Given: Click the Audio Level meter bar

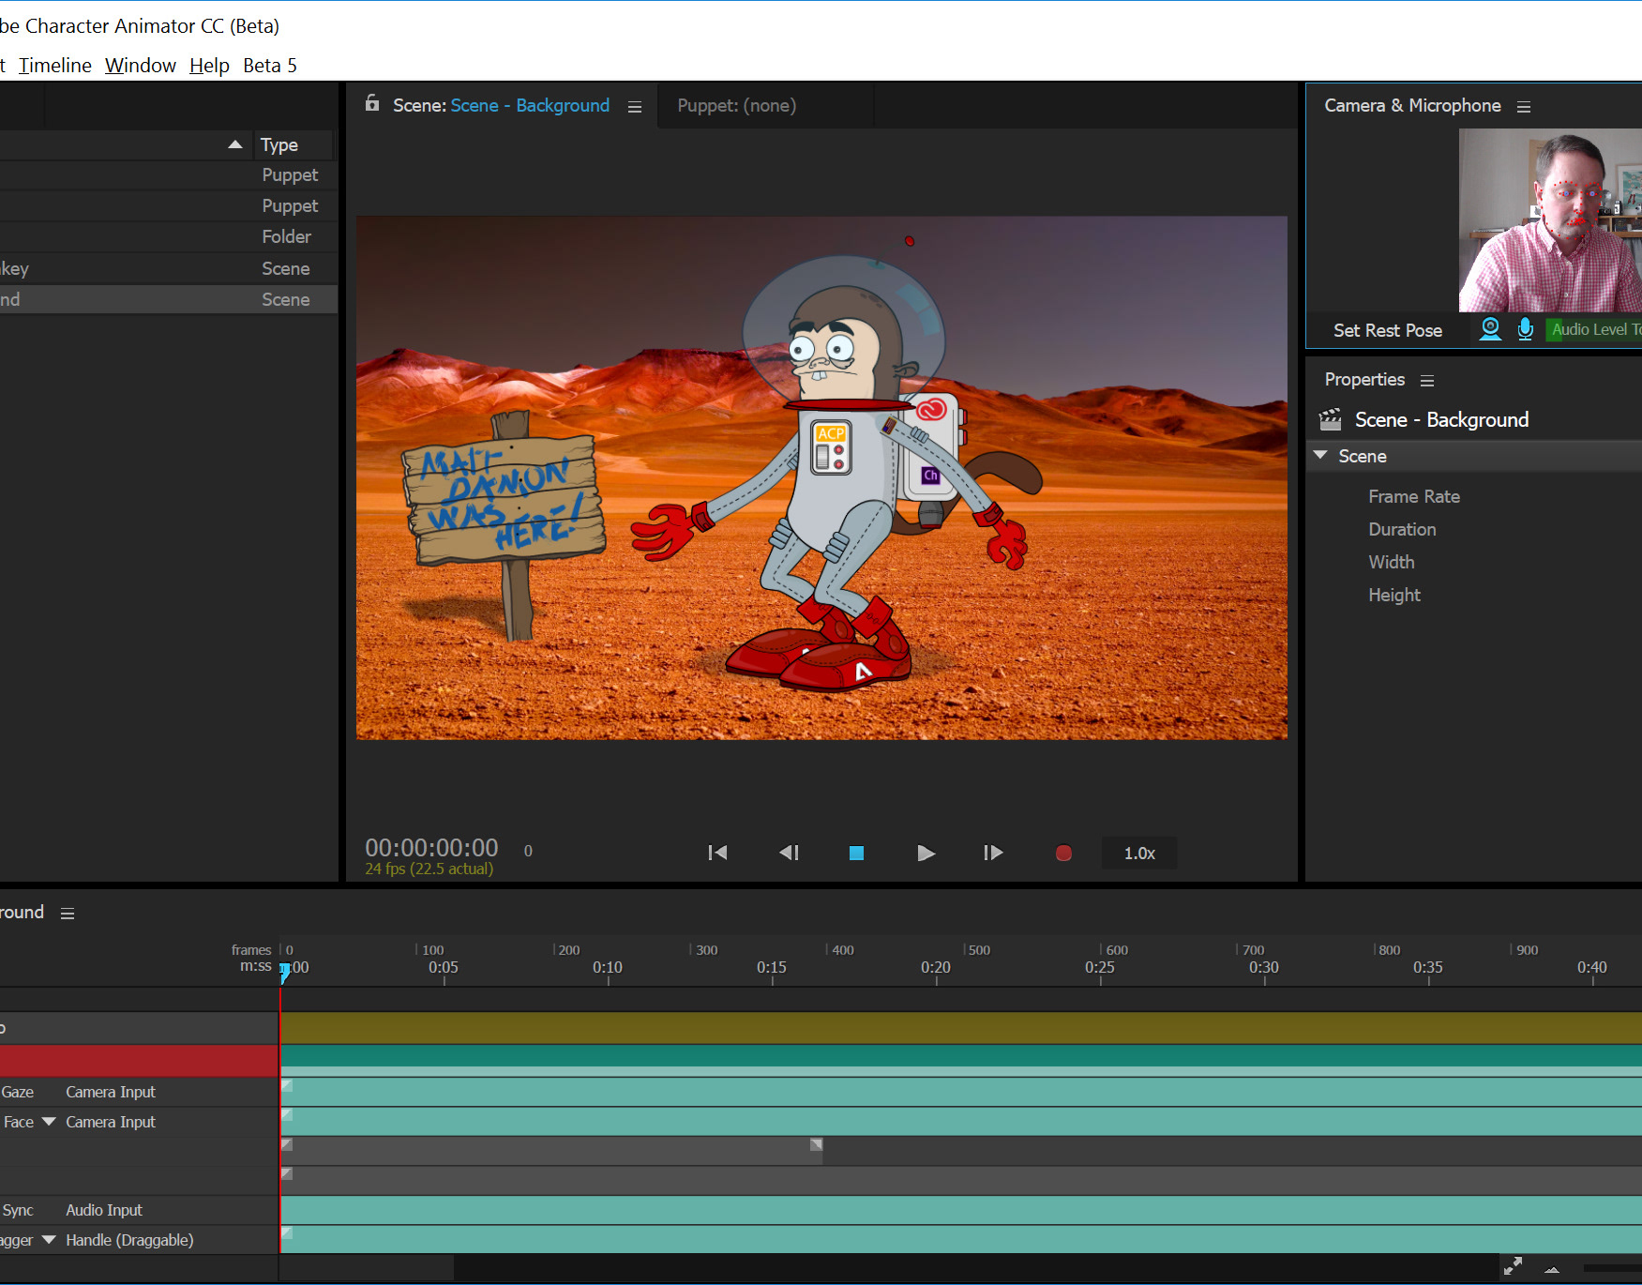Looking at the screenshot, I should (x=1594, y=329).
